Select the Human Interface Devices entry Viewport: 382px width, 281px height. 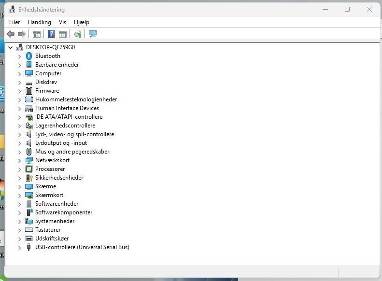(67, 108)
